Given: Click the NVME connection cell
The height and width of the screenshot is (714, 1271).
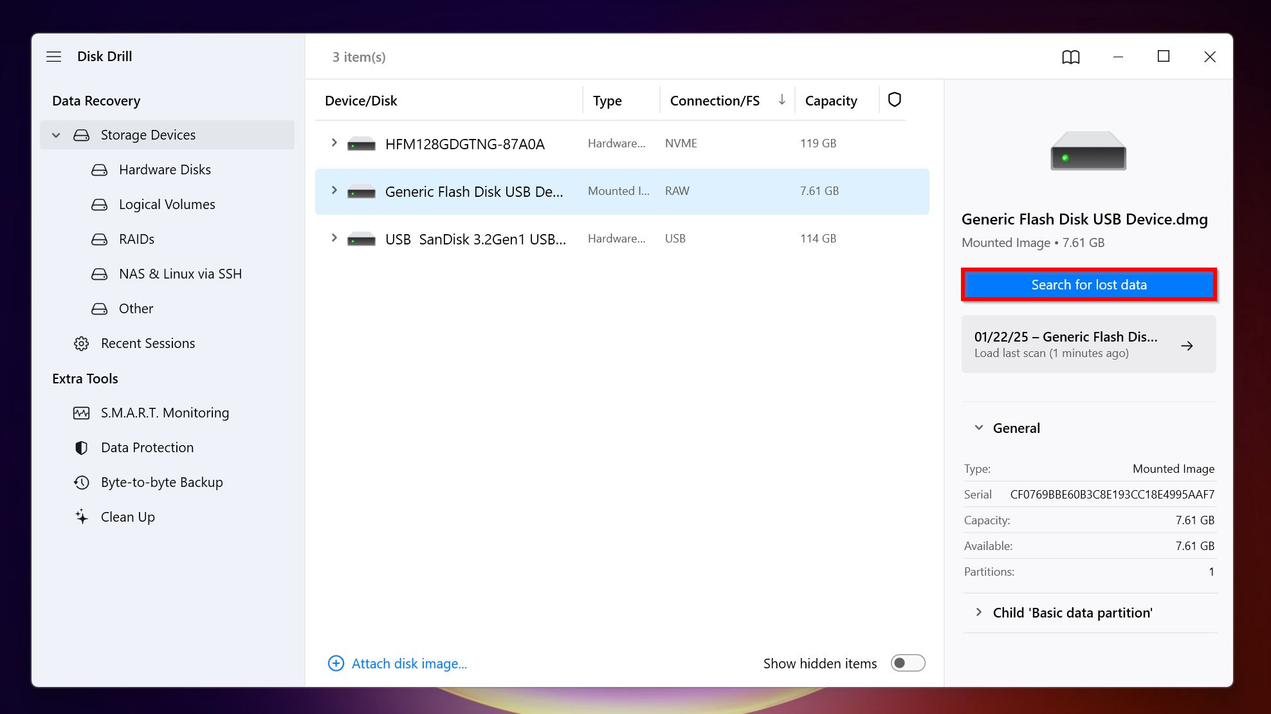Looking at the screenshot, I should 681,143.
